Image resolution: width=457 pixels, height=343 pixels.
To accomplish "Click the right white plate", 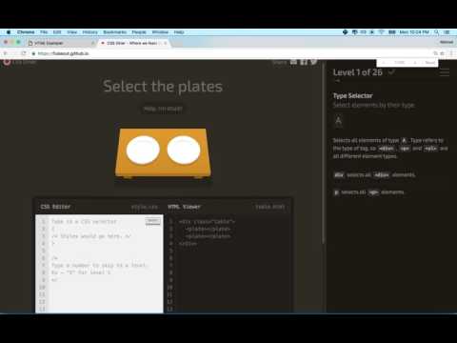I will tap(184, 151).
